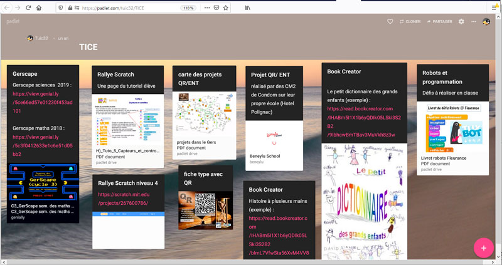Open the browser home page
This screenshot has width=502, height=265.
pos(39,8)
